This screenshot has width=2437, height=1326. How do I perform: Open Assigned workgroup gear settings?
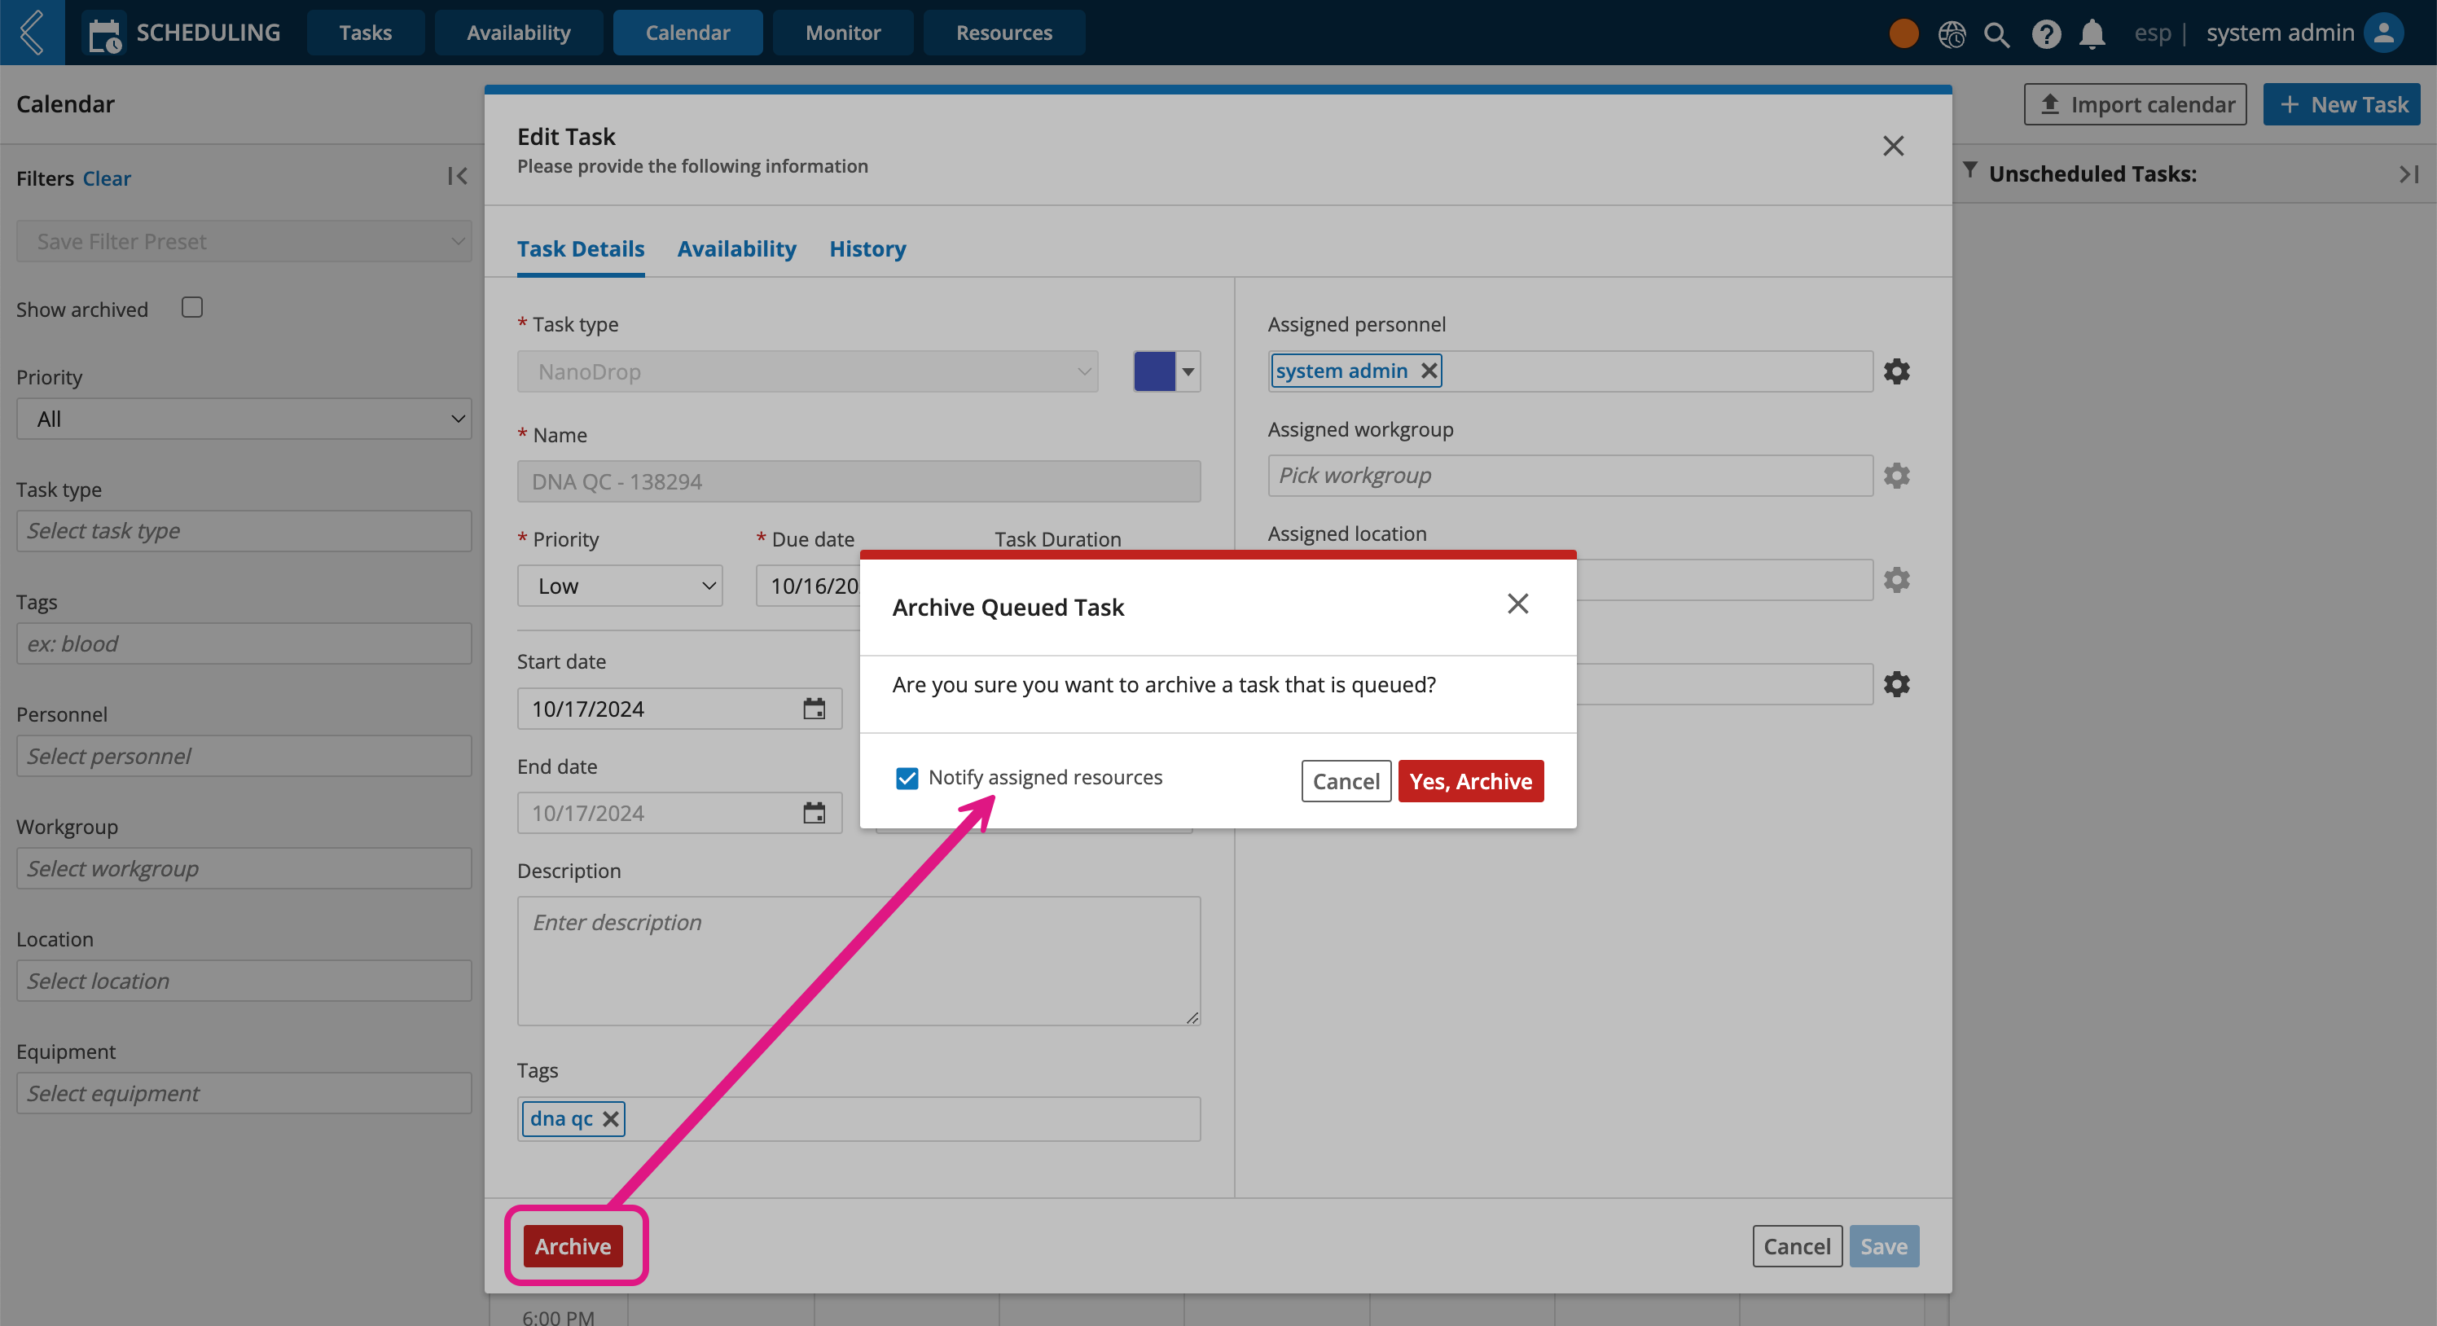click(1896, 475)
